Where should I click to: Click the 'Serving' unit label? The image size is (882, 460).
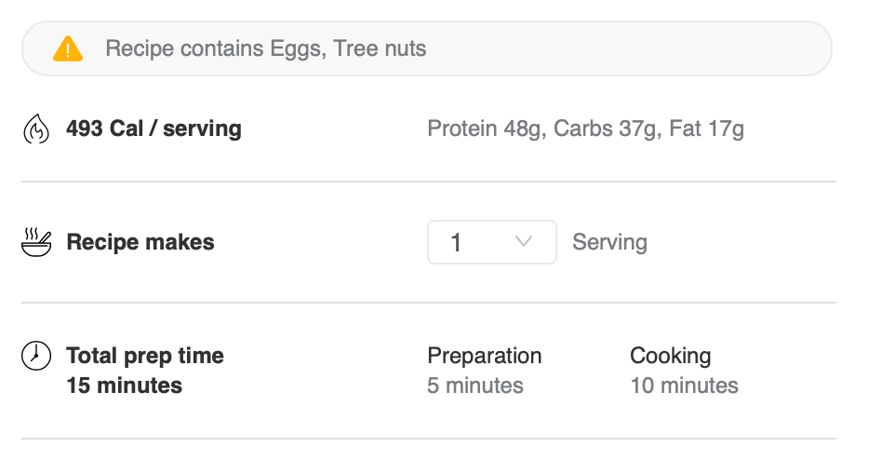point(609,242)
